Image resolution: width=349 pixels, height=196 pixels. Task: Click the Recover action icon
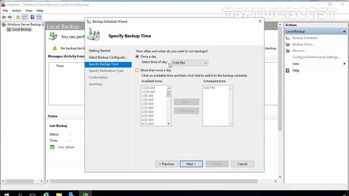288,51
